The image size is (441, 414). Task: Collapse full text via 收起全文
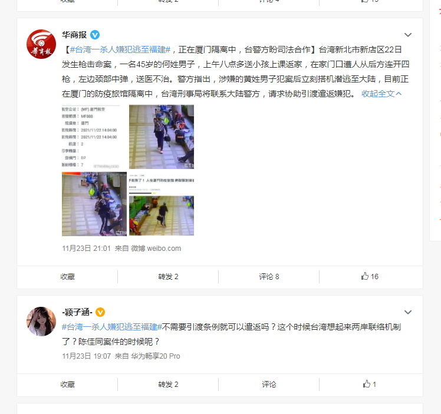pyautogui.click(x=381, y=94)
